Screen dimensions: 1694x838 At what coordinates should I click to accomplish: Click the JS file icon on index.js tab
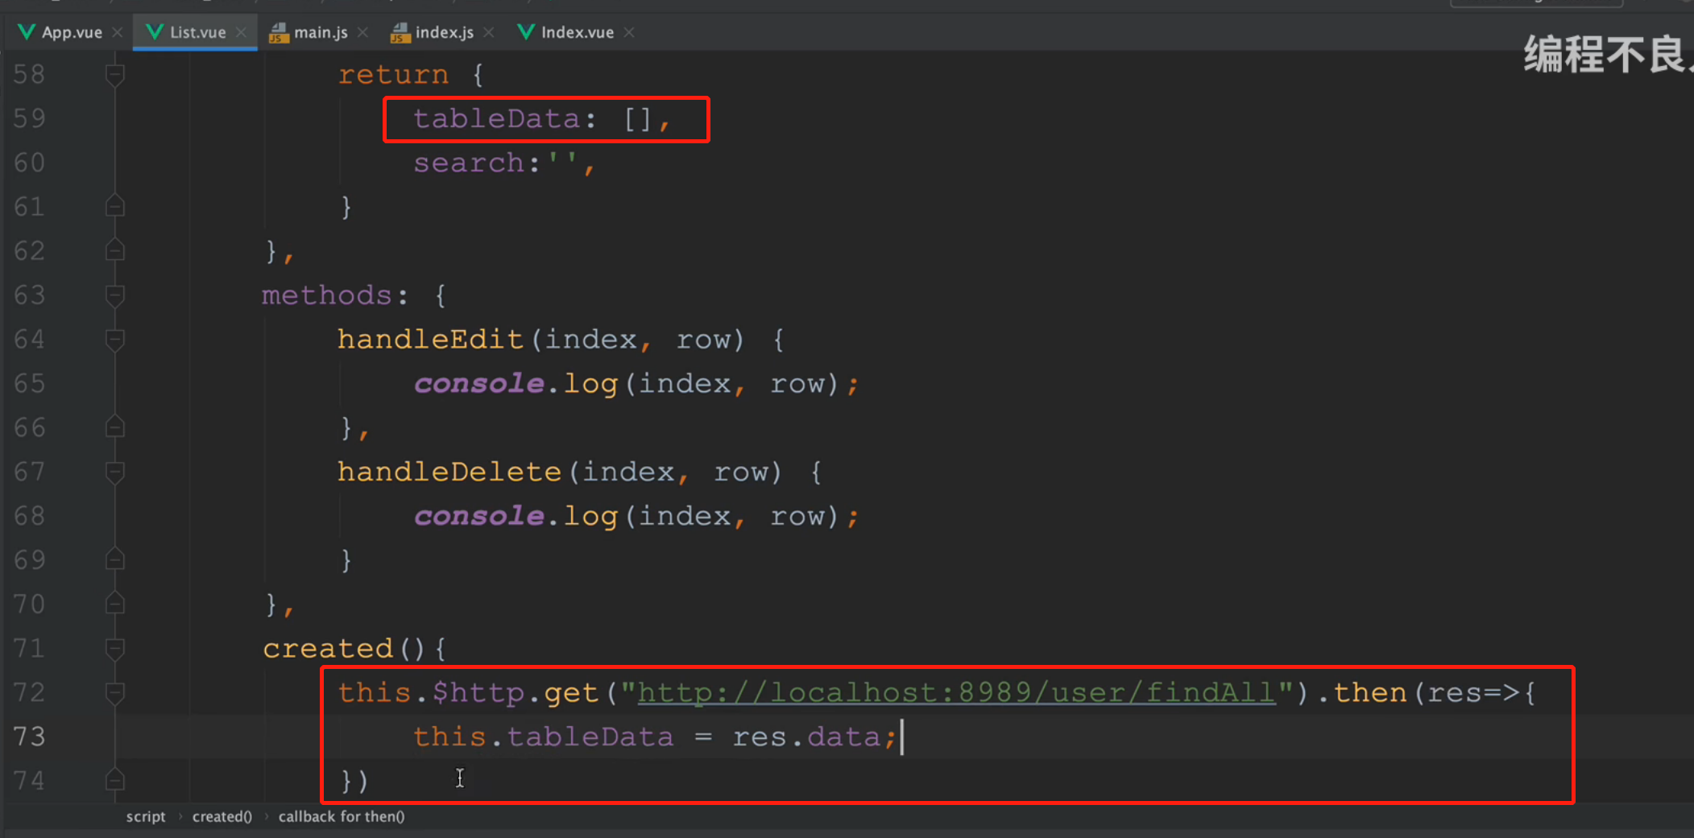click(x=400, y=33)
